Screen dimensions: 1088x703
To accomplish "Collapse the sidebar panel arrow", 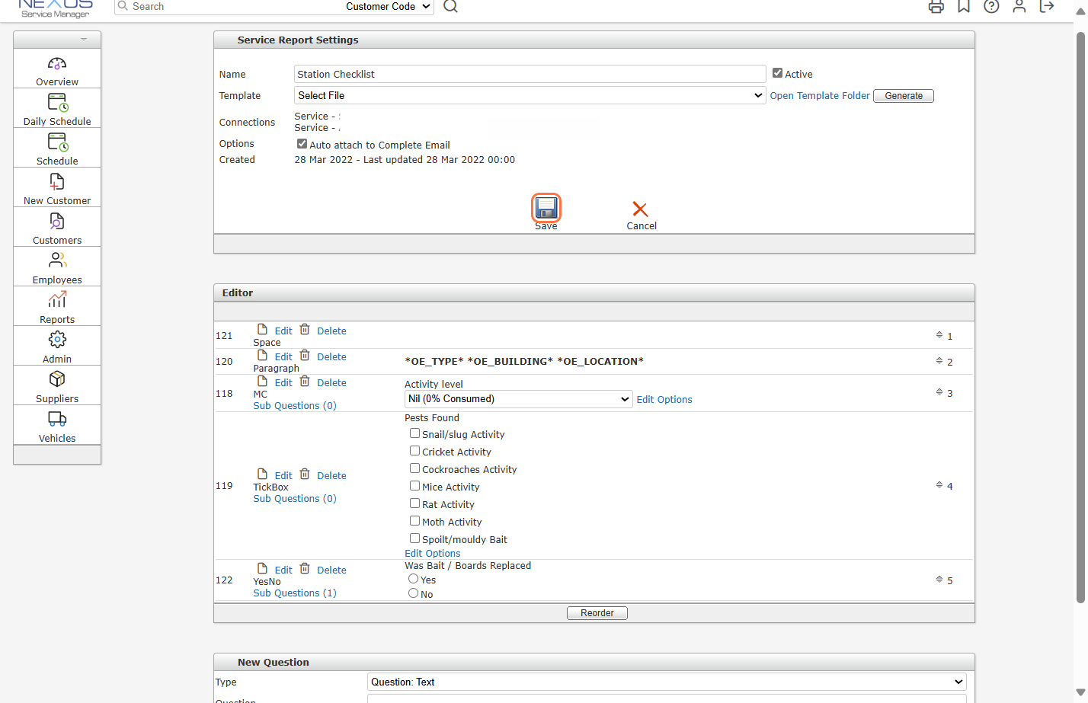I will coord(84,39).
